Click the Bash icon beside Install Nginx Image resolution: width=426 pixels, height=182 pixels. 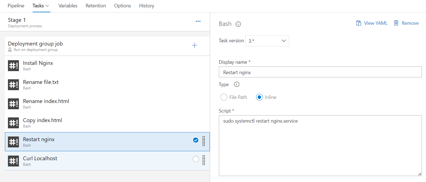coord(13,66)
